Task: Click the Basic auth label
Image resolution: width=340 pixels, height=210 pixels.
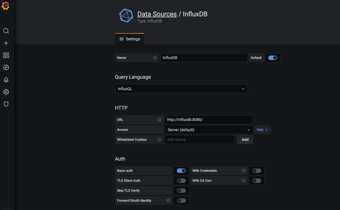Action: (125, 171)
